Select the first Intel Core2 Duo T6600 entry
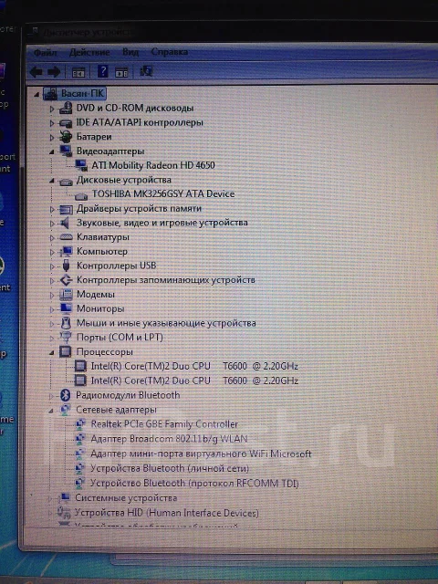This screenshot has height=584, width=438. click(194, 366)
